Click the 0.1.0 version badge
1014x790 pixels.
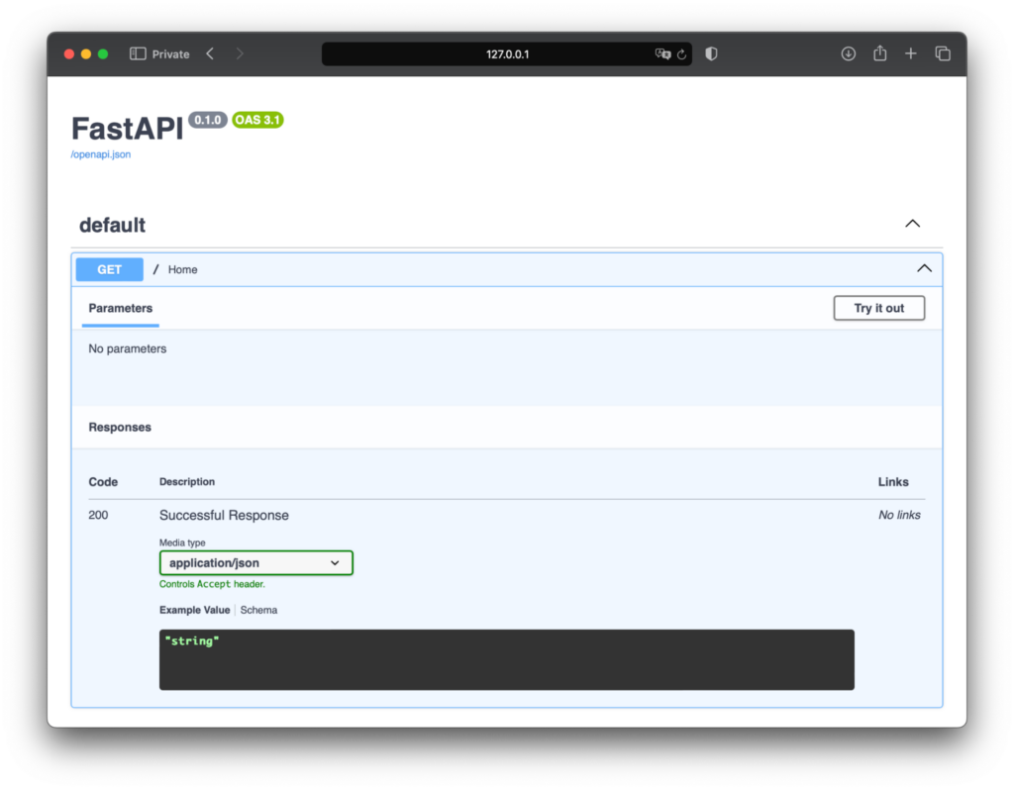[207, 120]
